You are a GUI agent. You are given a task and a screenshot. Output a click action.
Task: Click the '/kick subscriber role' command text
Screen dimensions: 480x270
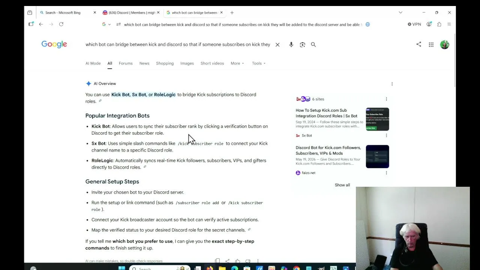pyautogui.click(x=201, y=144)
